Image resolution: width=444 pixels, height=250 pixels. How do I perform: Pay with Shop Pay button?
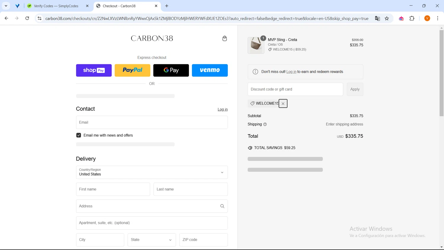tap(94, 70)
